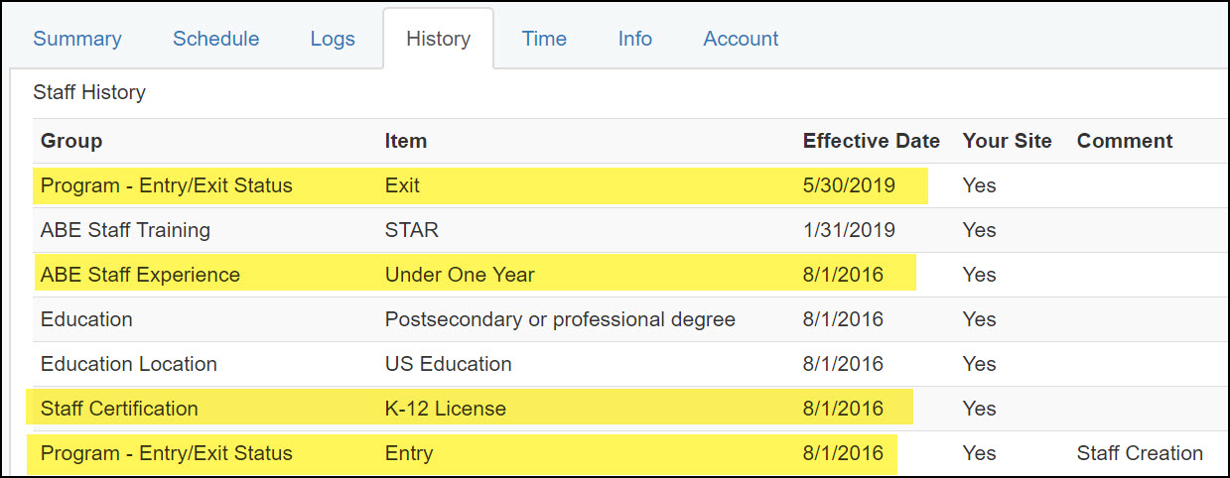This screenshot has height=478, width=1230.
Task: Open the Time tab
Action: 544,39
